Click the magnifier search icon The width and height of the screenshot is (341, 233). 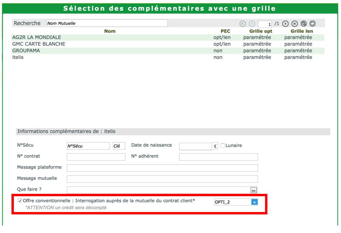303,23
